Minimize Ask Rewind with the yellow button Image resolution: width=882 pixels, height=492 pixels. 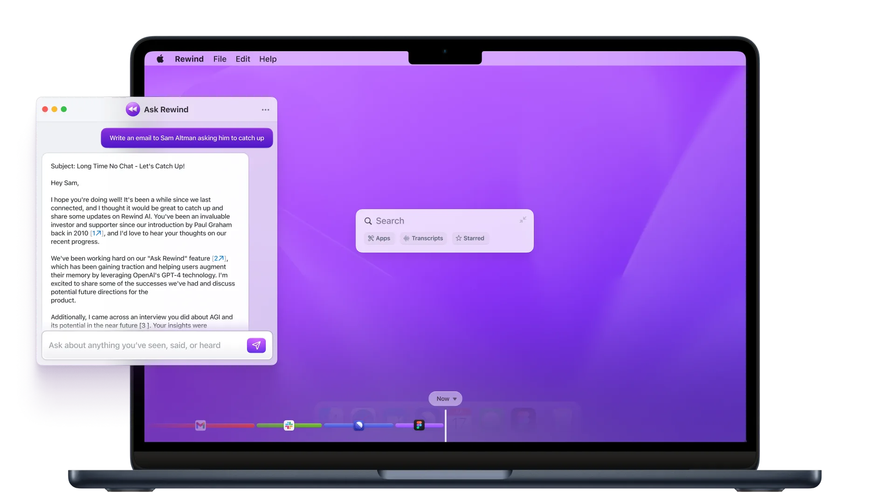[55, 109]
